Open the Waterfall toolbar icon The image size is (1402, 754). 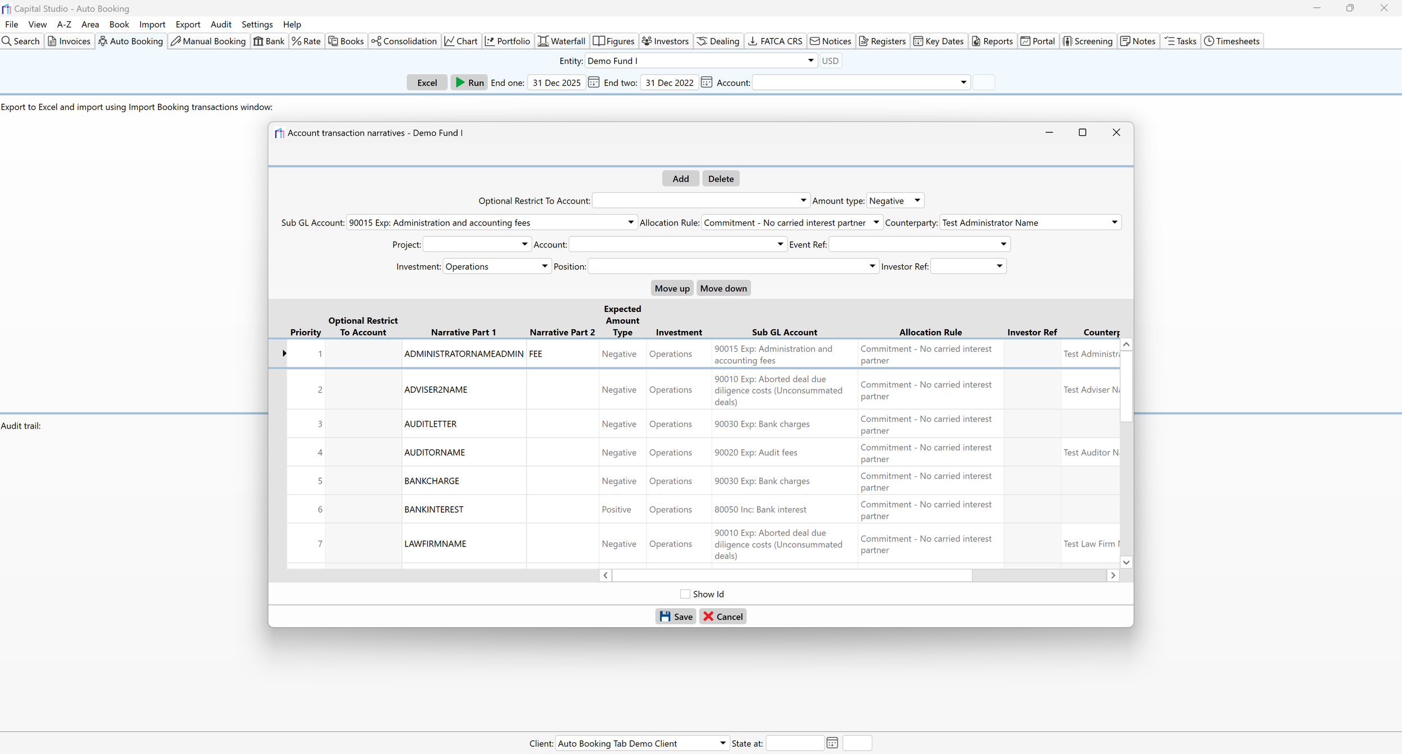543,41
